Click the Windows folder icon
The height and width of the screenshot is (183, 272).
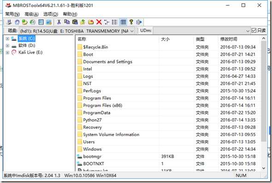[80, 149]
